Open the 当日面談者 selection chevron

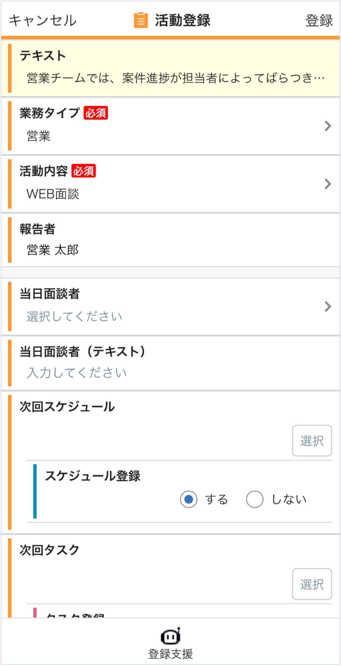(328, 306)
